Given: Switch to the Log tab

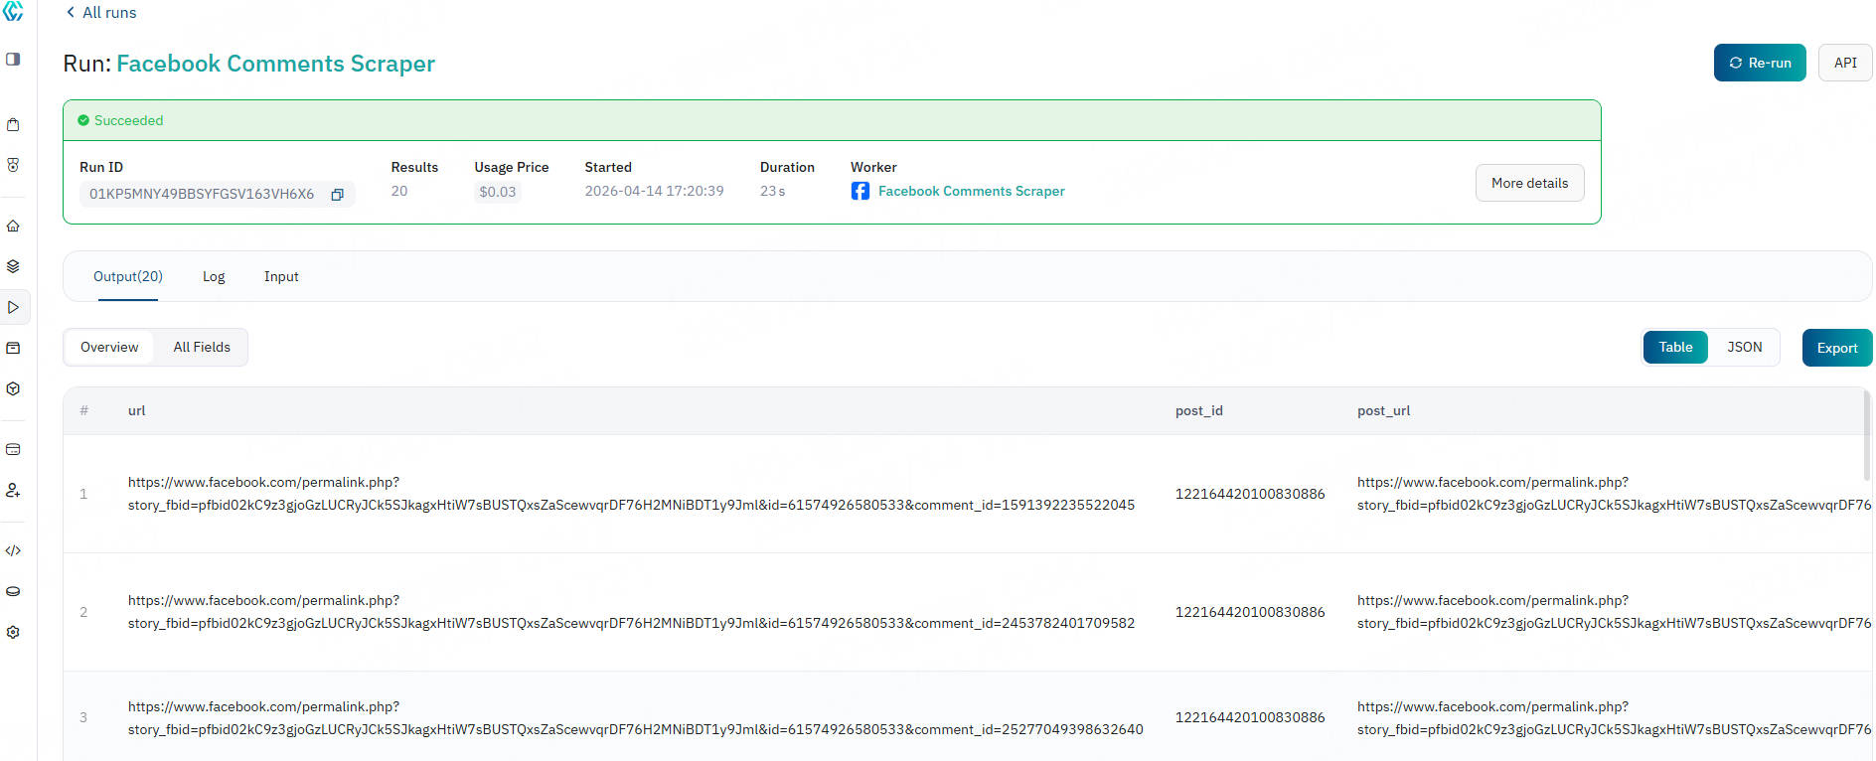Looking at the screenshot, I should click(x=214, y=277).
